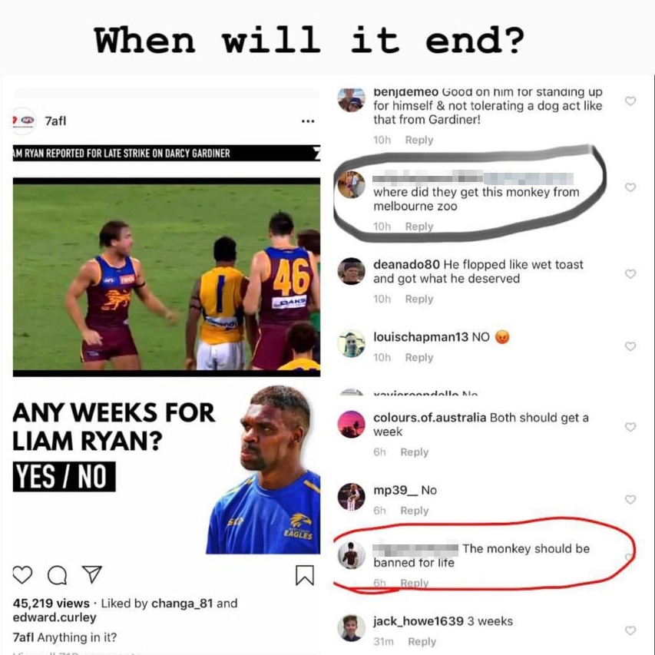Like mp39_'s comment heart
The image size is (655, 655).
(x=630, y=500)
